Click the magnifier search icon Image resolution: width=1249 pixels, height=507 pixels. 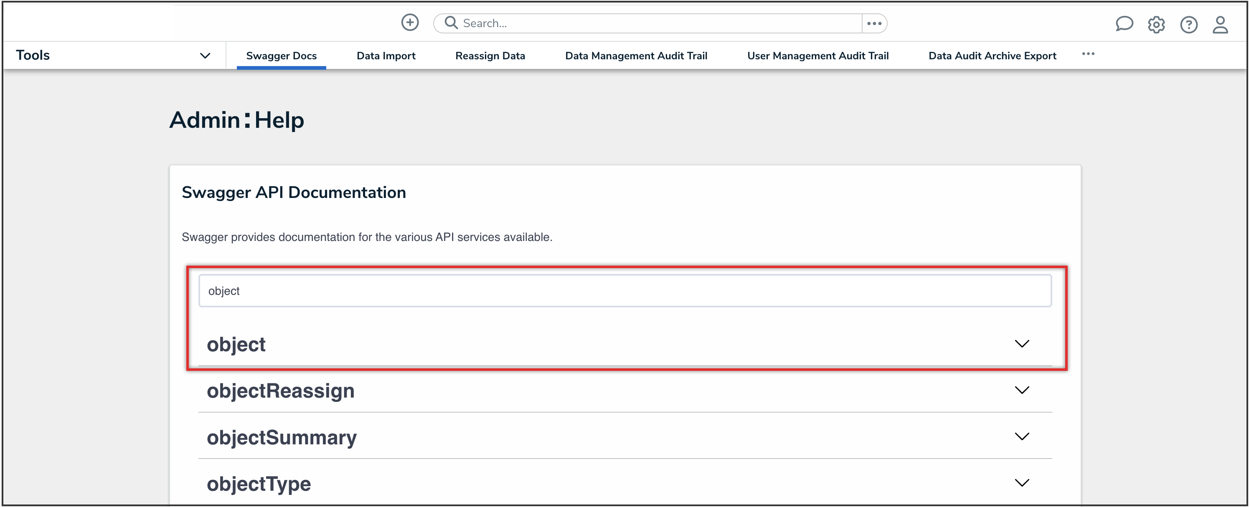[451, 23]
